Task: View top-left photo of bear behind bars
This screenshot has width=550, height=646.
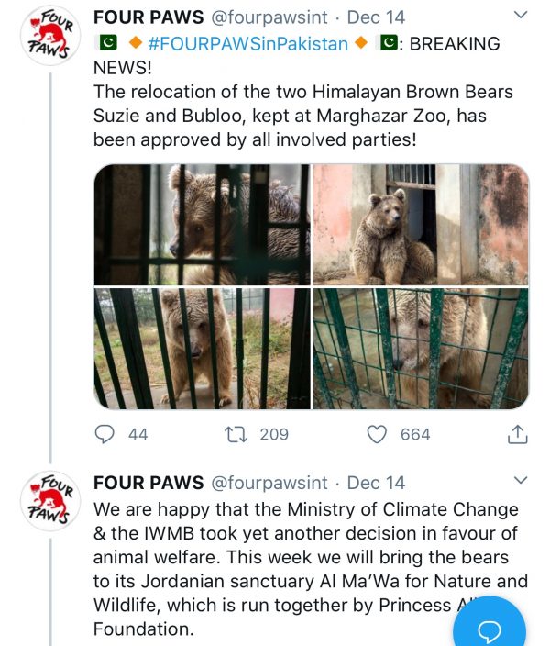Action: tap(202, 225)
